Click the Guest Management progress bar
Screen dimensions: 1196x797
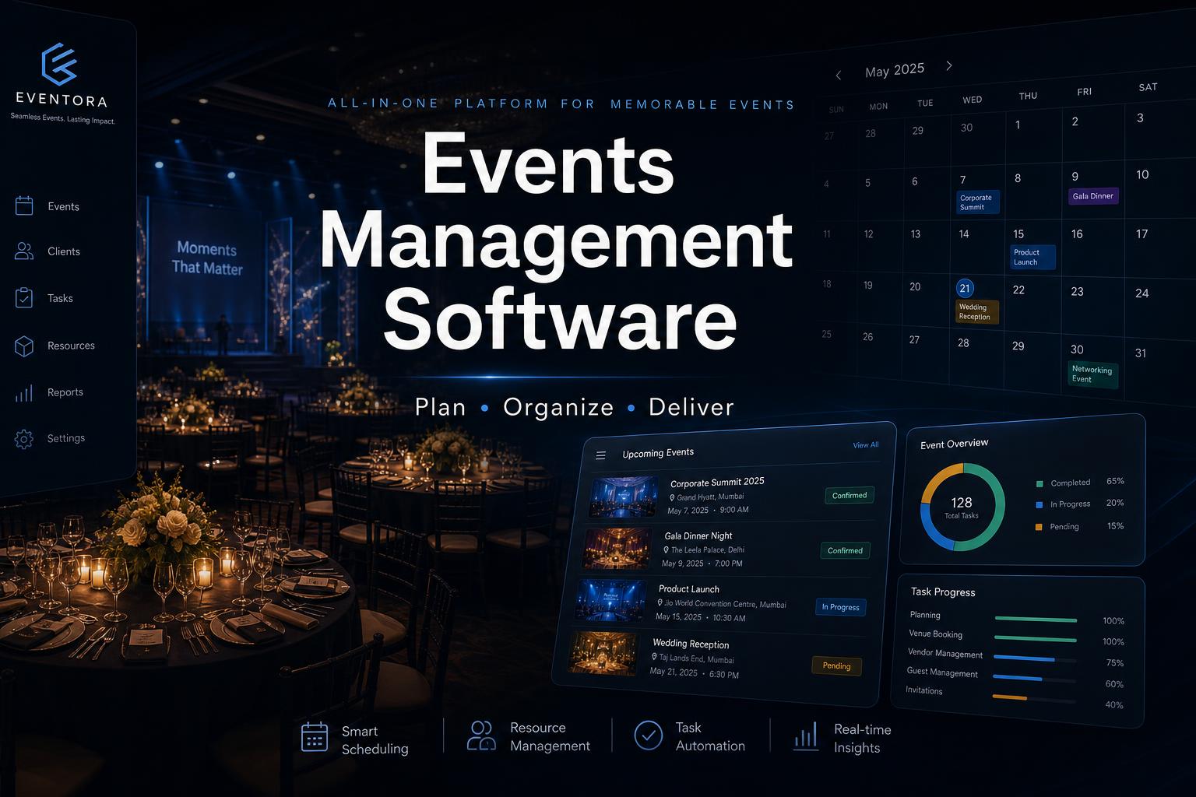tap(1036, 679)
